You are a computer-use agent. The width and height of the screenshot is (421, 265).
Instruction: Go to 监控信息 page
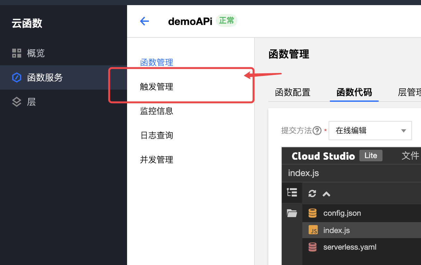point(157,111)
